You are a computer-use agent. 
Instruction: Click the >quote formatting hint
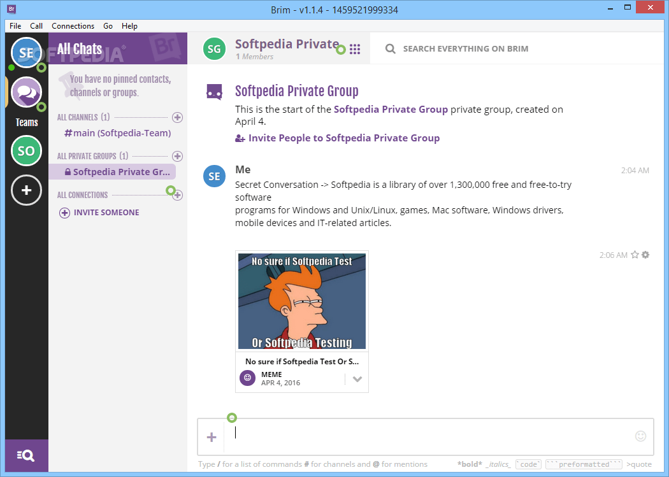click(639, 464)
